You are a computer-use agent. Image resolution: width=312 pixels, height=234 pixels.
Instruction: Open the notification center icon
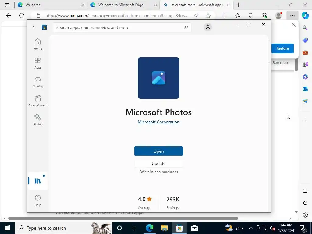pos(302,228)
